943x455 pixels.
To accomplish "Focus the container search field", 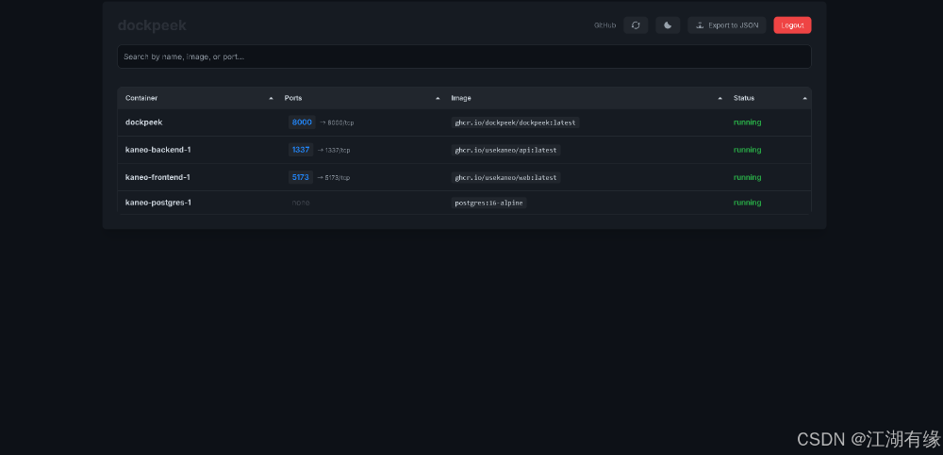I will click(x=464, y=57).
